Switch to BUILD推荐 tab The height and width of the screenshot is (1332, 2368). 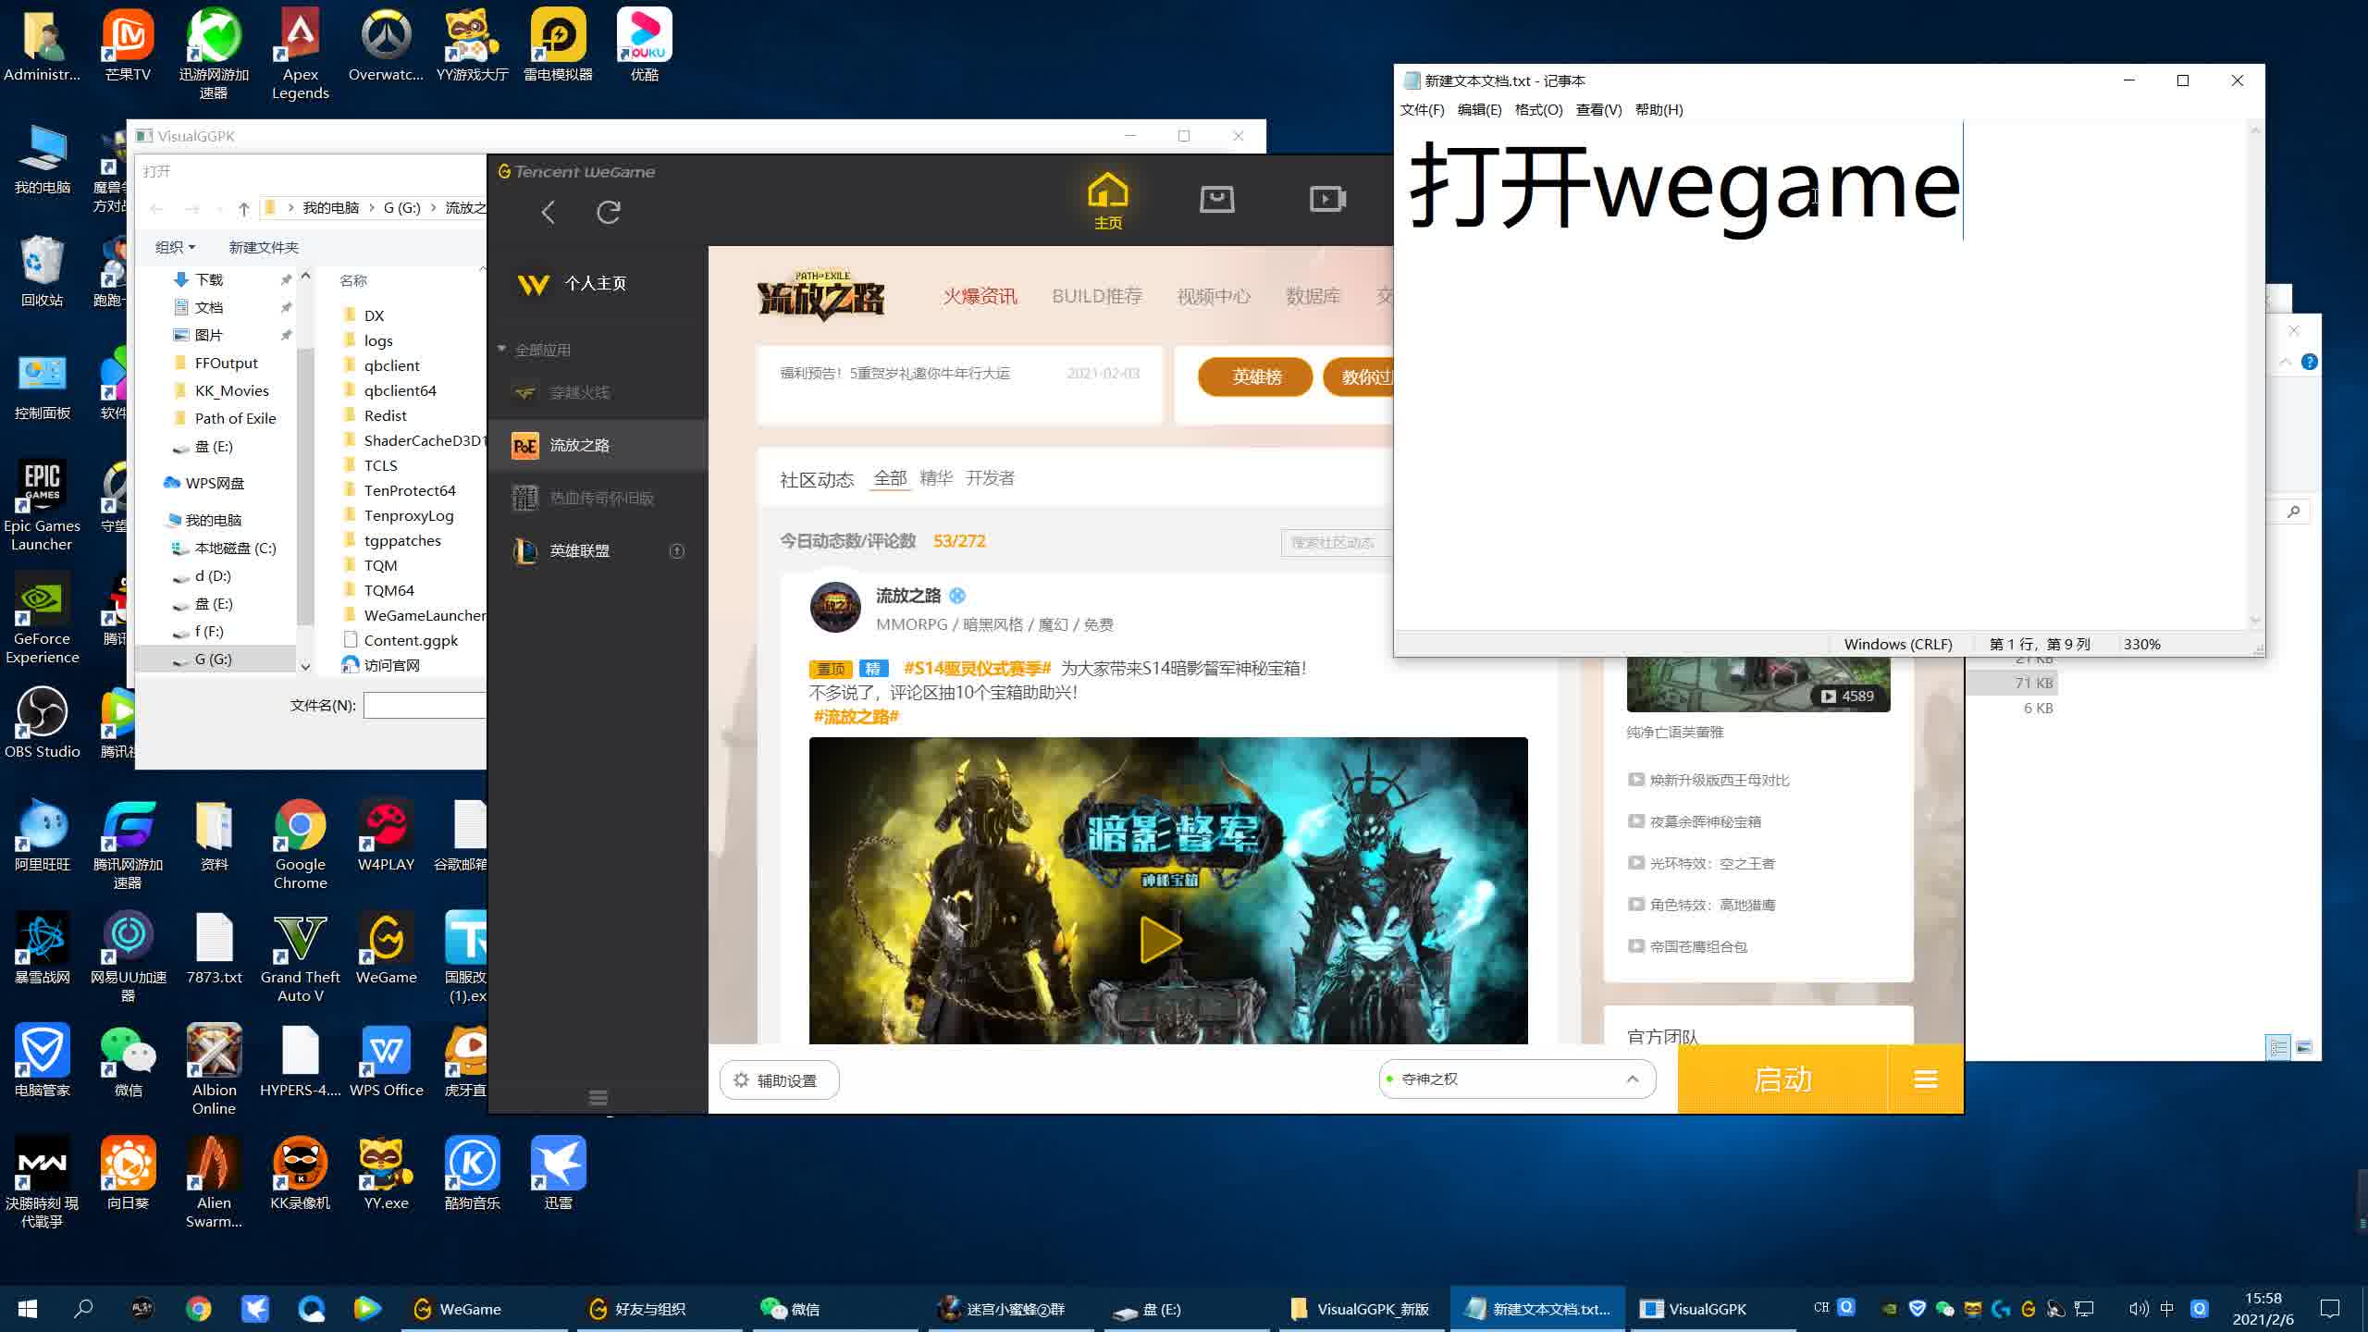click(1097, 296)
